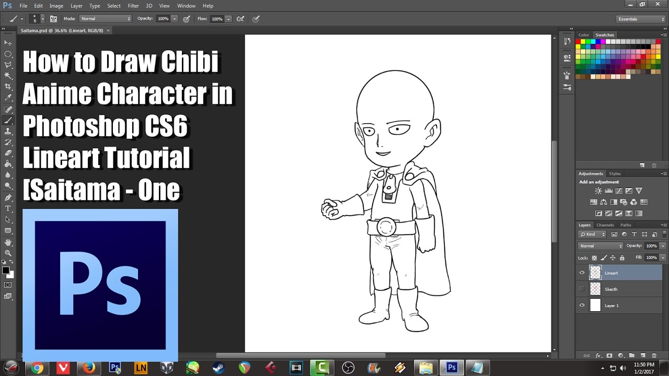Viewport: 669px width, 376px height.
Task: Switch to the Paths tab
Action: pyautogui.click(x=626, y=225)
